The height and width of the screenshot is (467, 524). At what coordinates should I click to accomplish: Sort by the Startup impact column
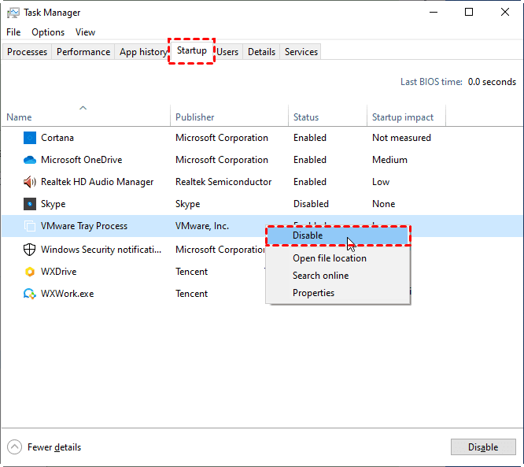tap(403, 117)
